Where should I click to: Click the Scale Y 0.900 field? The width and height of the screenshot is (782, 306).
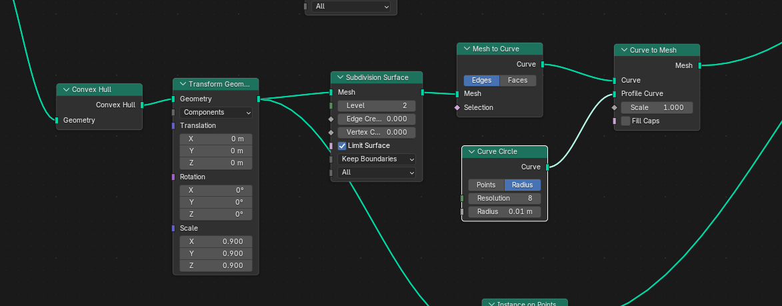215,254
